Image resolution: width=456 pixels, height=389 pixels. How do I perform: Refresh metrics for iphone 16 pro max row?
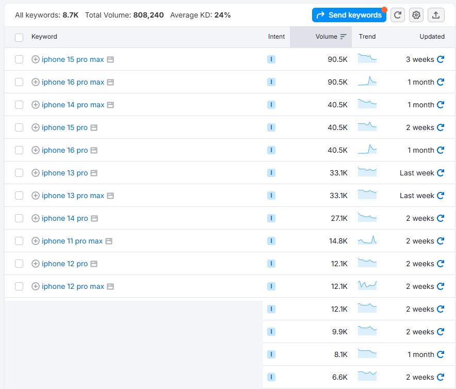point(441,82)
